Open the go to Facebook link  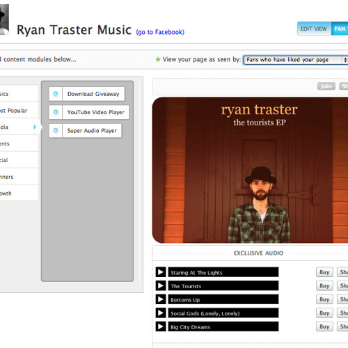(160, 32)
